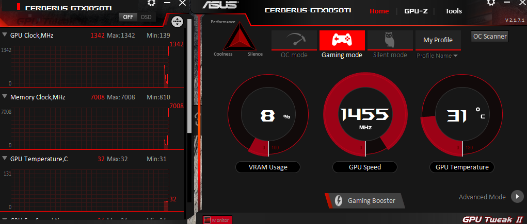Activate Gaming mode controller icon
527x224 pixels.
click(342, 40)
